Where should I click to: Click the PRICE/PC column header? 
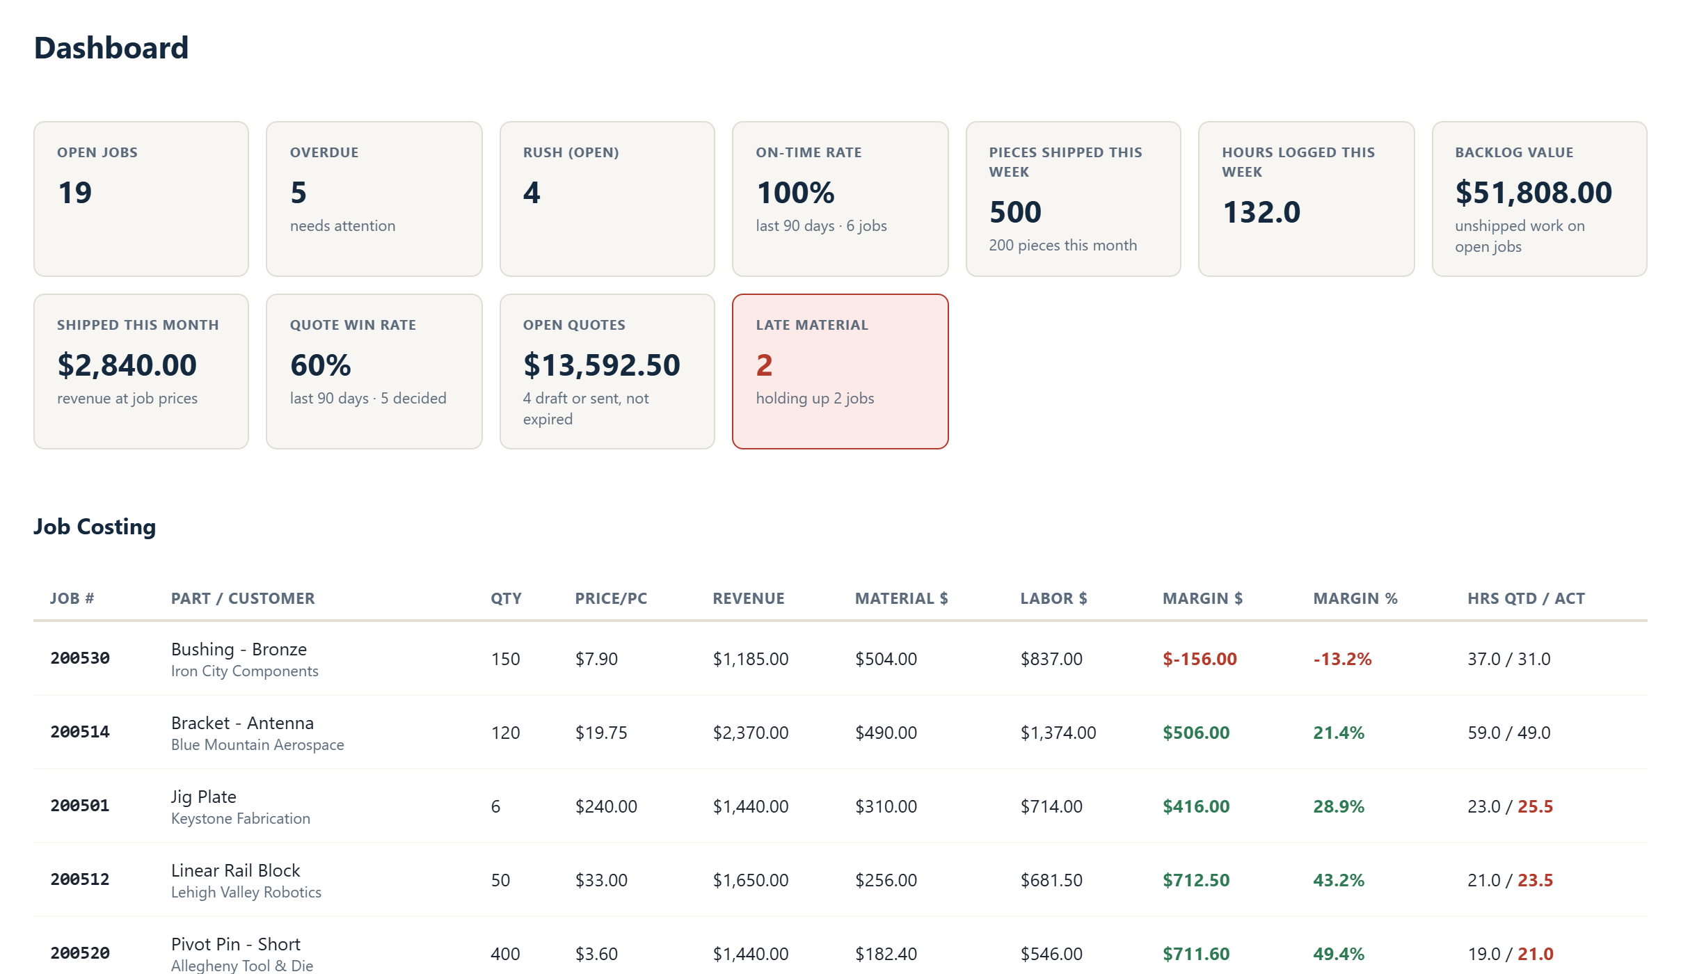pos(611,598)
